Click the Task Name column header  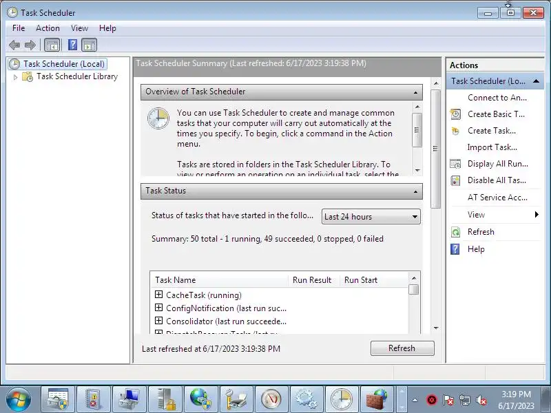219,280
